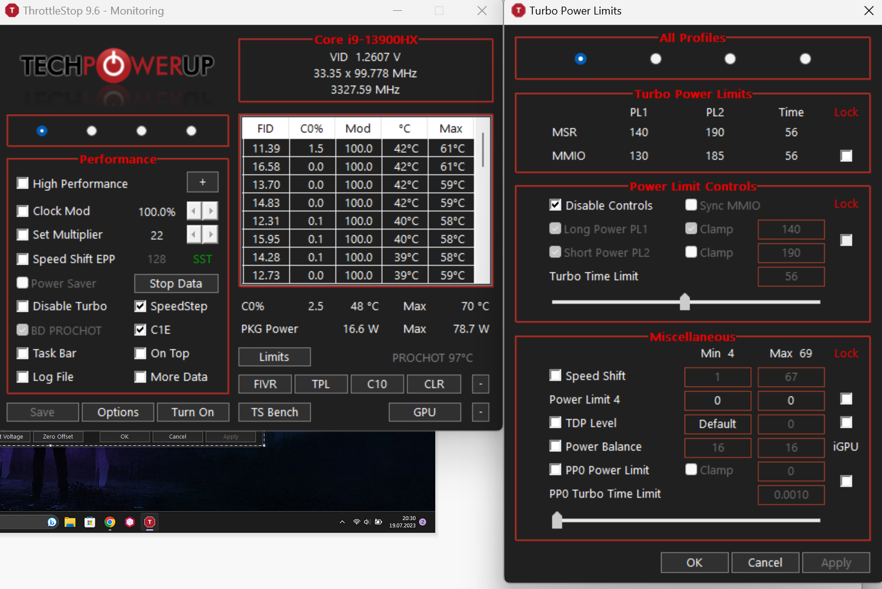
Task: Raise Set Multiplier with the right arrow
Action: [x=210, y=234]
